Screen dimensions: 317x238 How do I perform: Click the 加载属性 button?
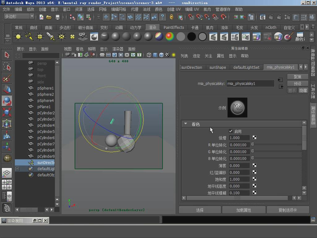click(244, 210)
